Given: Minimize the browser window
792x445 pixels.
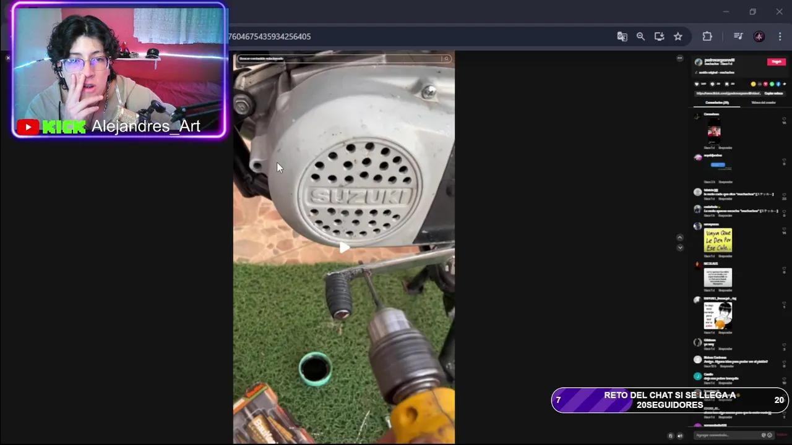Looking at the screenshot, I should (x=726, y=12).
